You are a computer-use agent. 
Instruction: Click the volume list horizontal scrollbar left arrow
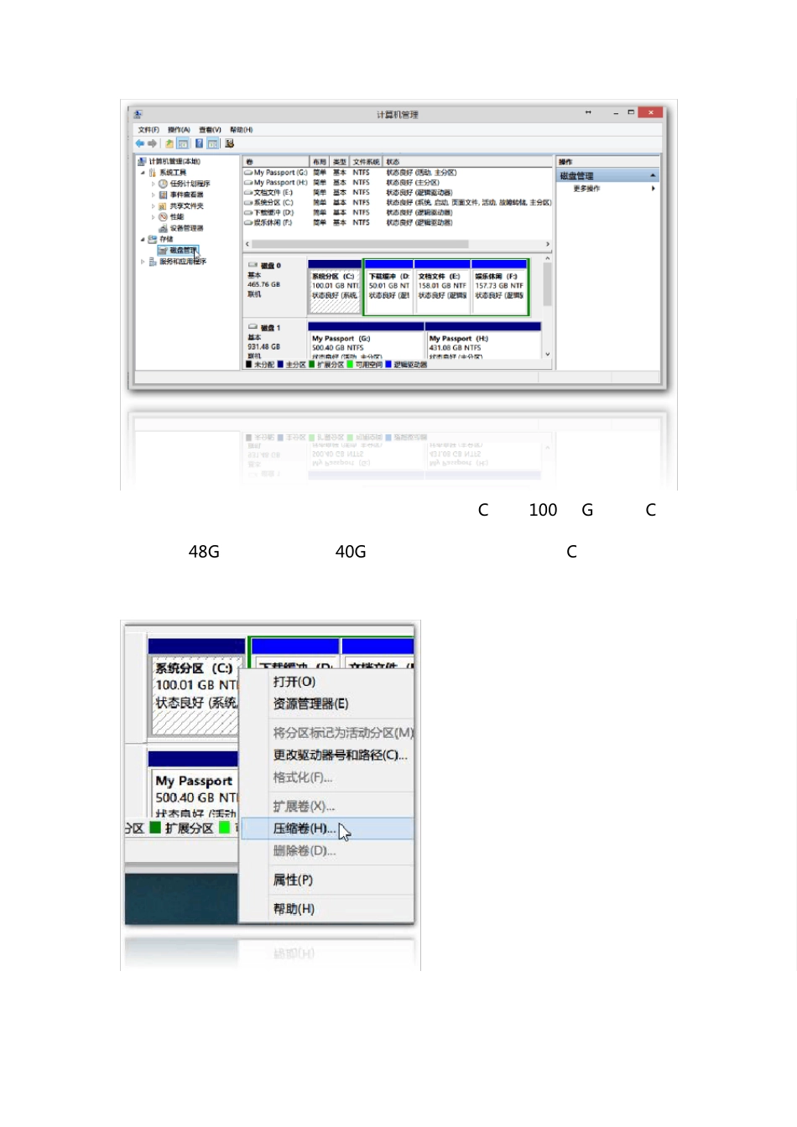point(247,244)
